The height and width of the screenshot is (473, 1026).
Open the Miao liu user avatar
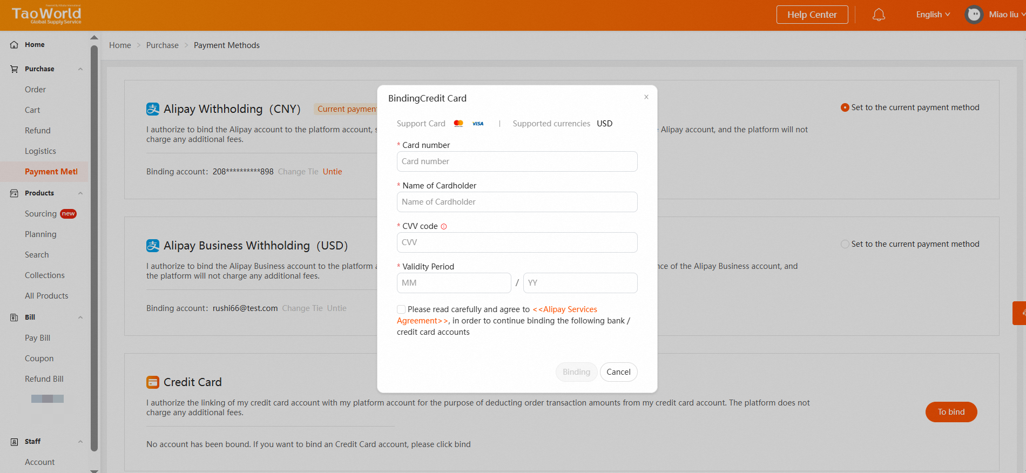(x=974, y=15)
